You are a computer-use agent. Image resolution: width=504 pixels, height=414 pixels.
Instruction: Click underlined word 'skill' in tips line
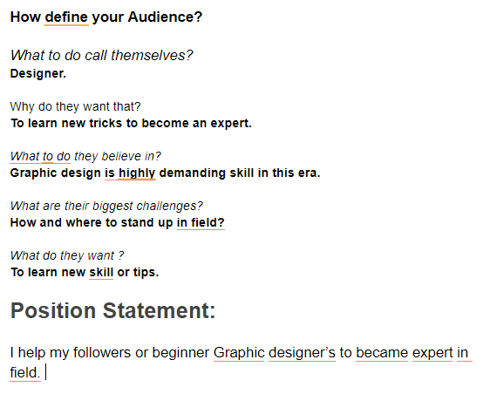pos(101,272)
